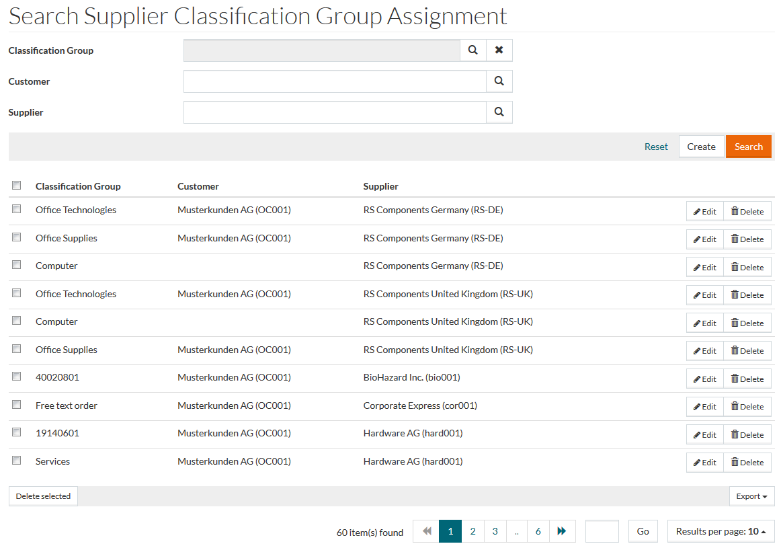This screenshot has width=781, height=546.
Task: Click the Supplier field magnifier icon
Action: pyautogui.click(x=499, y=112)
